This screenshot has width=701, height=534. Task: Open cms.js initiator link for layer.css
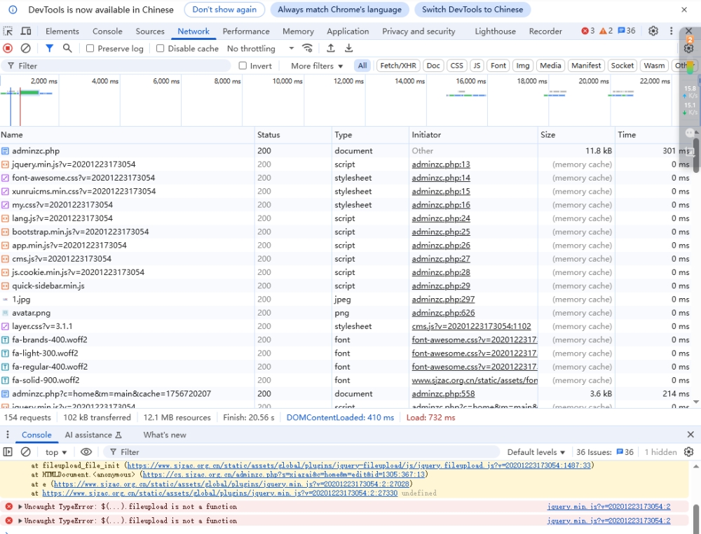coord(471,326)
